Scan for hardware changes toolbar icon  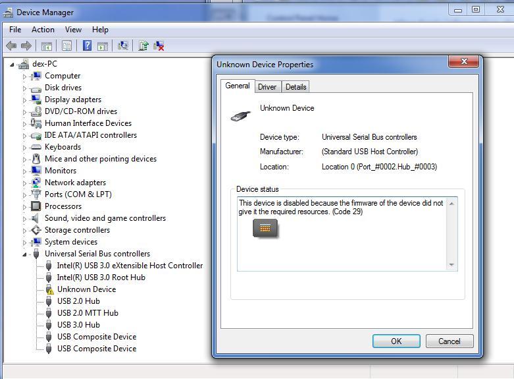(123, 45)
